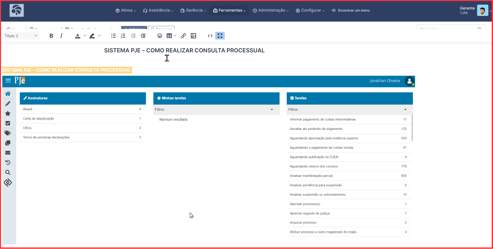Image resolution: width=493 pixels, height=249 pixels.
Task: Open the Ferramentas menu
Action: coord(229,11)
